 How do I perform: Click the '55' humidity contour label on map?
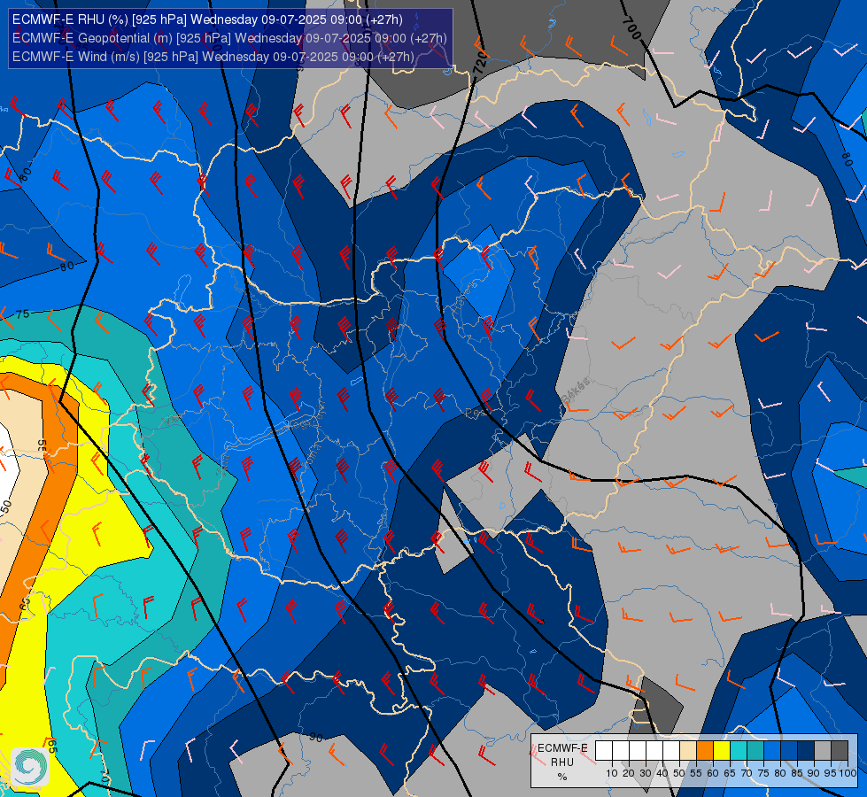(42, 445)
